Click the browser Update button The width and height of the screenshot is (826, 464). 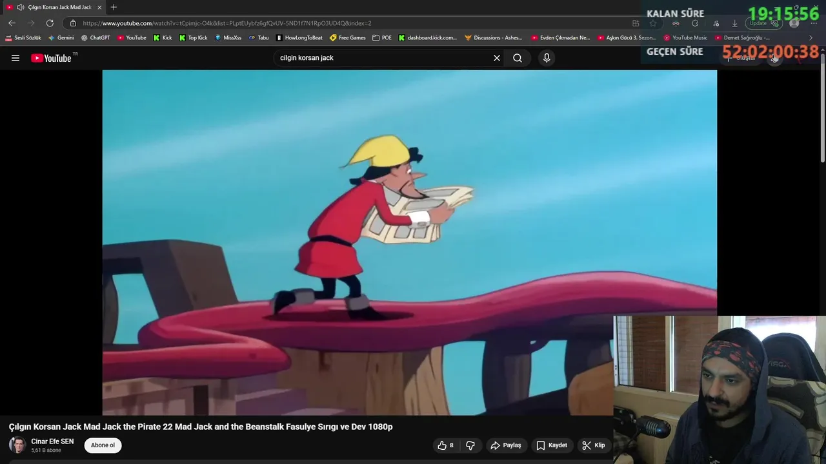pyautogui.click(x=763, y=23)
